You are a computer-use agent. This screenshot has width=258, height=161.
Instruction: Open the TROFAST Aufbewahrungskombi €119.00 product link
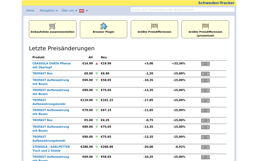click(49, 102)
